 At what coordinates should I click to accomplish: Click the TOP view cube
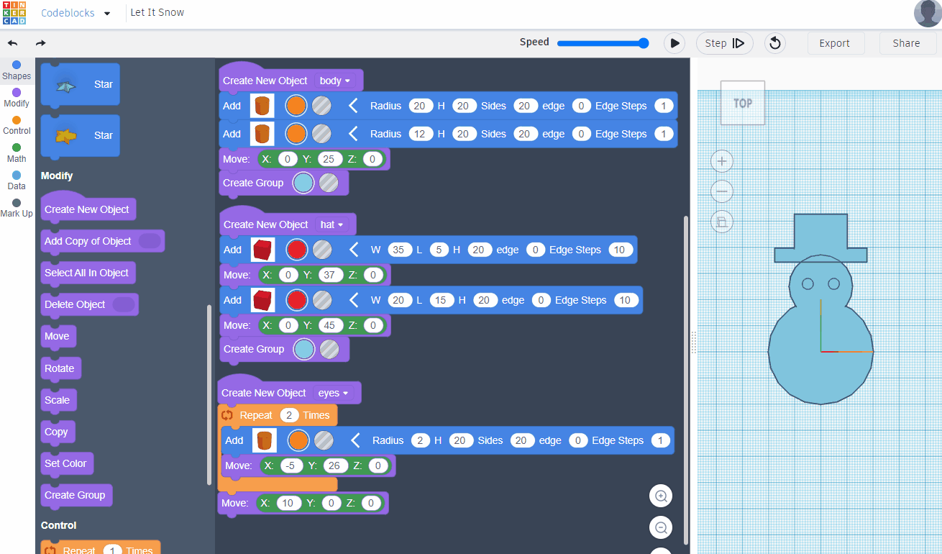click(742, 103)
